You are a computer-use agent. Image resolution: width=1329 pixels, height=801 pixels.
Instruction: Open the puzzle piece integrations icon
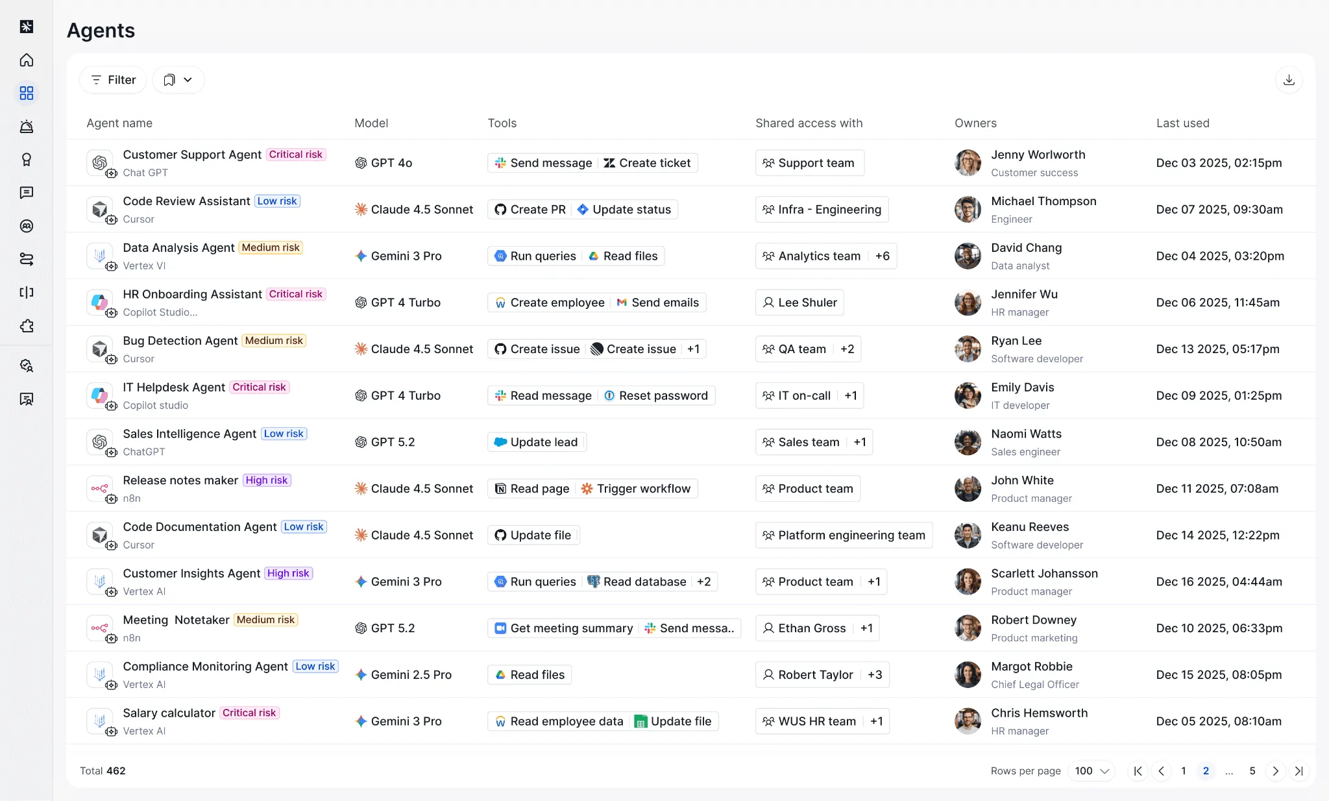pos(27,326)
